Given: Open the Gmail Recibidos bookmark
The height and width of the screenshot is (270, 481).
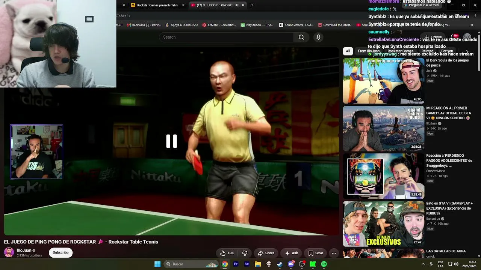Looking at the screenshot, I should pyautogui.click(x=144, y=25).
